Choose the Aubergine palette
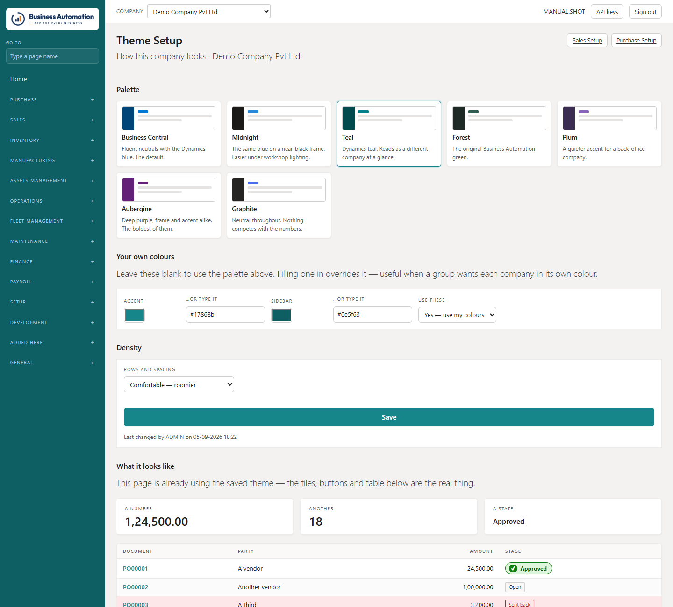Viewport: 673px width, 607px height. pos(168,205)
